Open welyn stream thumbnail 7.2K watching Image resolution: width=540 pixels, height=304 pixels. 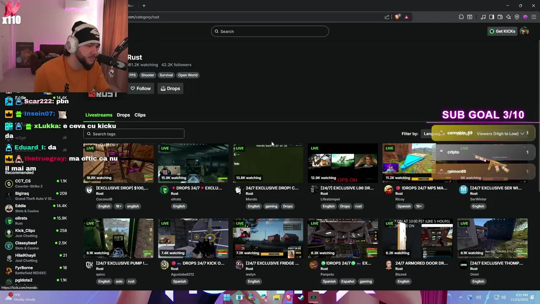[268, 238]
